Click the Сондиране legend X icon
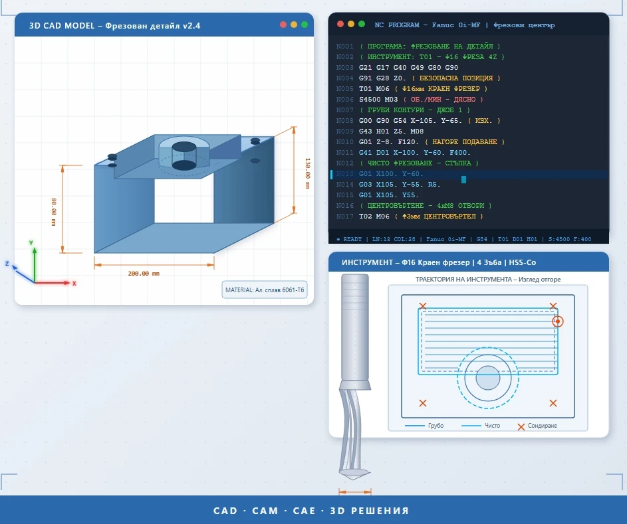Image resolution: width=627 pixels, height=524 pixels. [521, 426]
